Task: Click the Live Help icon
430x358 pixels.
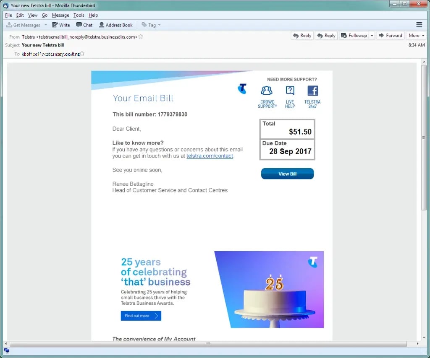Action: pyautogui.click(x=290, y=91)
